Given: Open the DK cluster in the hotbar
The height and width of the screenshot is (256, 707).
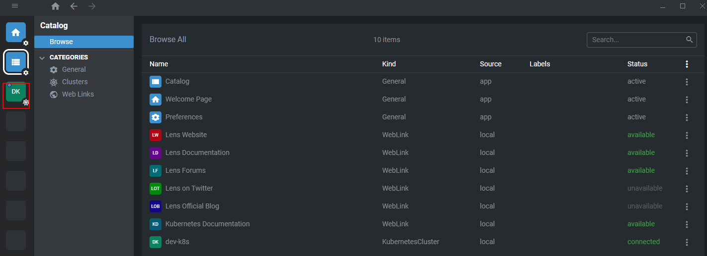Looking at the screenshot, I should click(16, 92).
